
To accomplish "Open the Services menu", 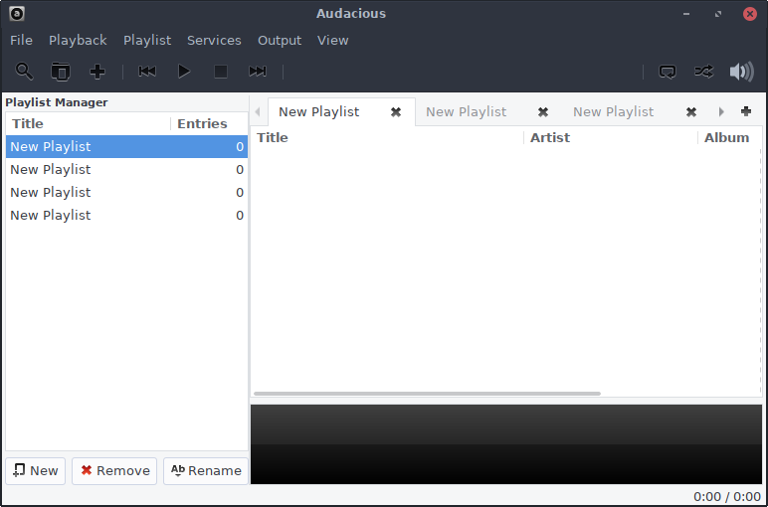I will (214, 40).
